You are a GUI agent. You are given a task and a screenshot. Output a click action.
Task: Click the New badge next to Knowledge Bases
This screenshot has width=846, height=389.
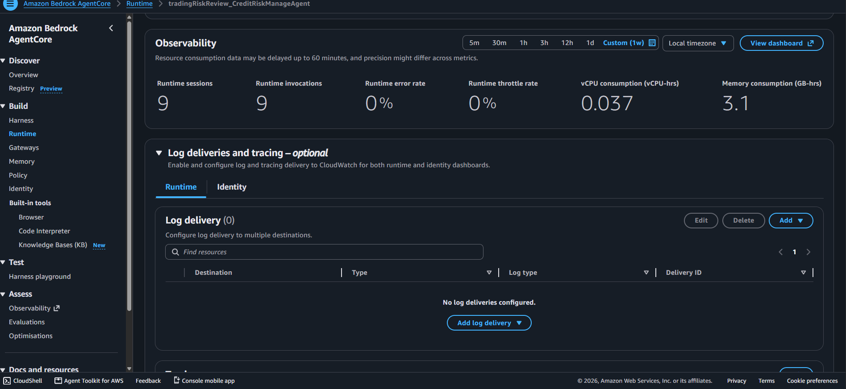(99, 245)
